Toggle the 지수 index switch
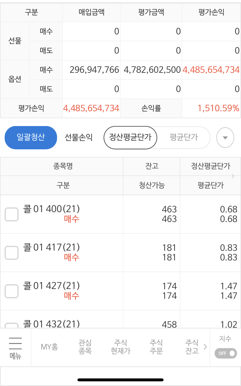Viewport: 241px width, 386px height. click(x=226, y=353)
